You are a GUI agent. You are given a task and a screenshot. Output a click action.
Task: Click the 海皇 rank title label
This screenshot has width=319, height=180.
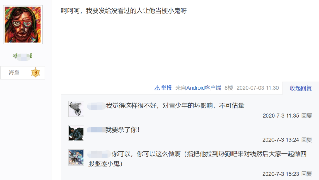point(14,72)
